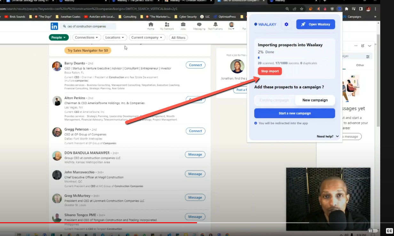394x236 pixels.
Task: Select the People search filter
Action: [59, 37]
